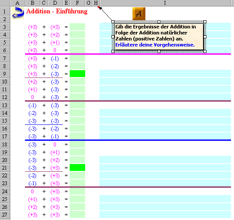Click the blue curved back arrow icon

(18, 13)
